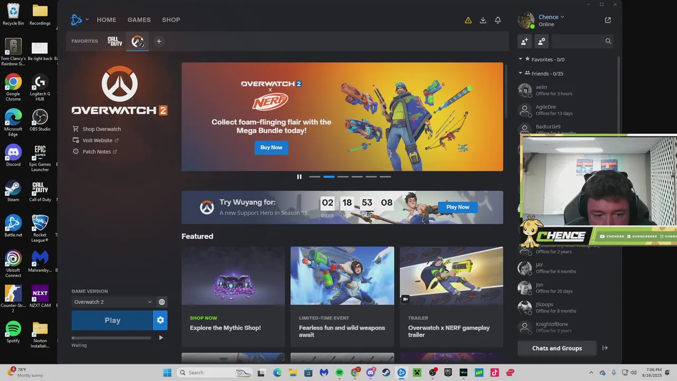This screenshot has height=381, width=677.
Task: Select friend Badturtle9
Action: tap(565, 130)
